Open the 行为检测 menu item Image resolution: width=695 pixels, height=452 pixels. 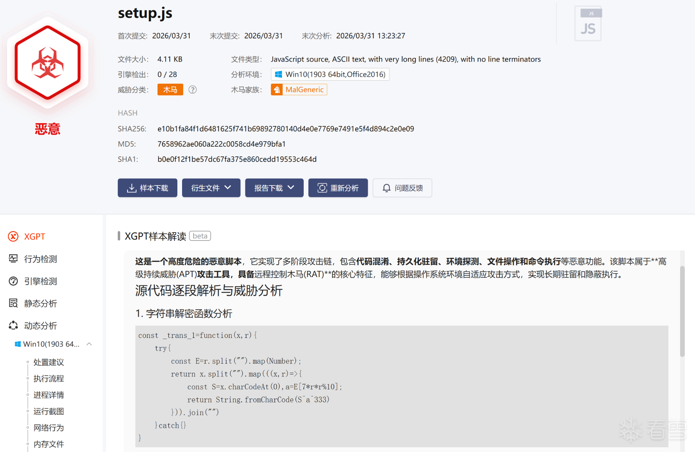coord(40,259)
